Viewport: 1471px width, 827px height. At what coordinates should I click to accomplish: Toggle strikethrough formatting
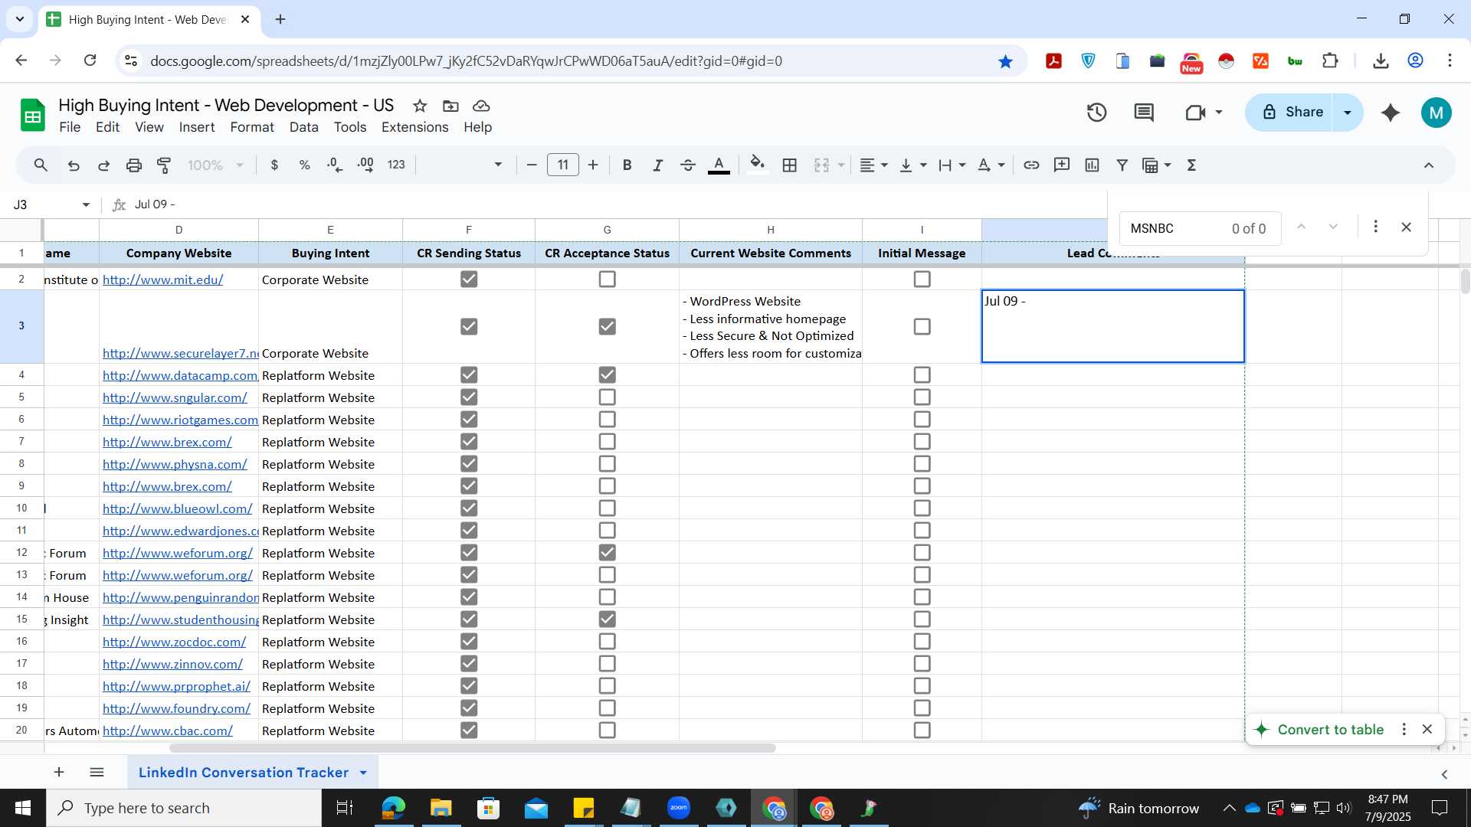pyautogui.click(x=688, y=165)
